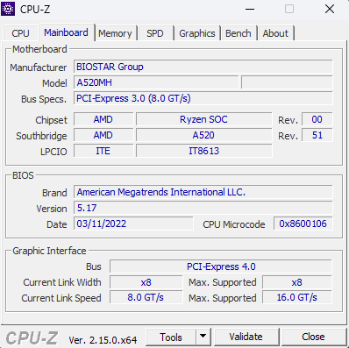This screenshot has width=349, height=348.
Task: Click the BIOSTAR Group manufacturer field
Action: click(203, 67)
